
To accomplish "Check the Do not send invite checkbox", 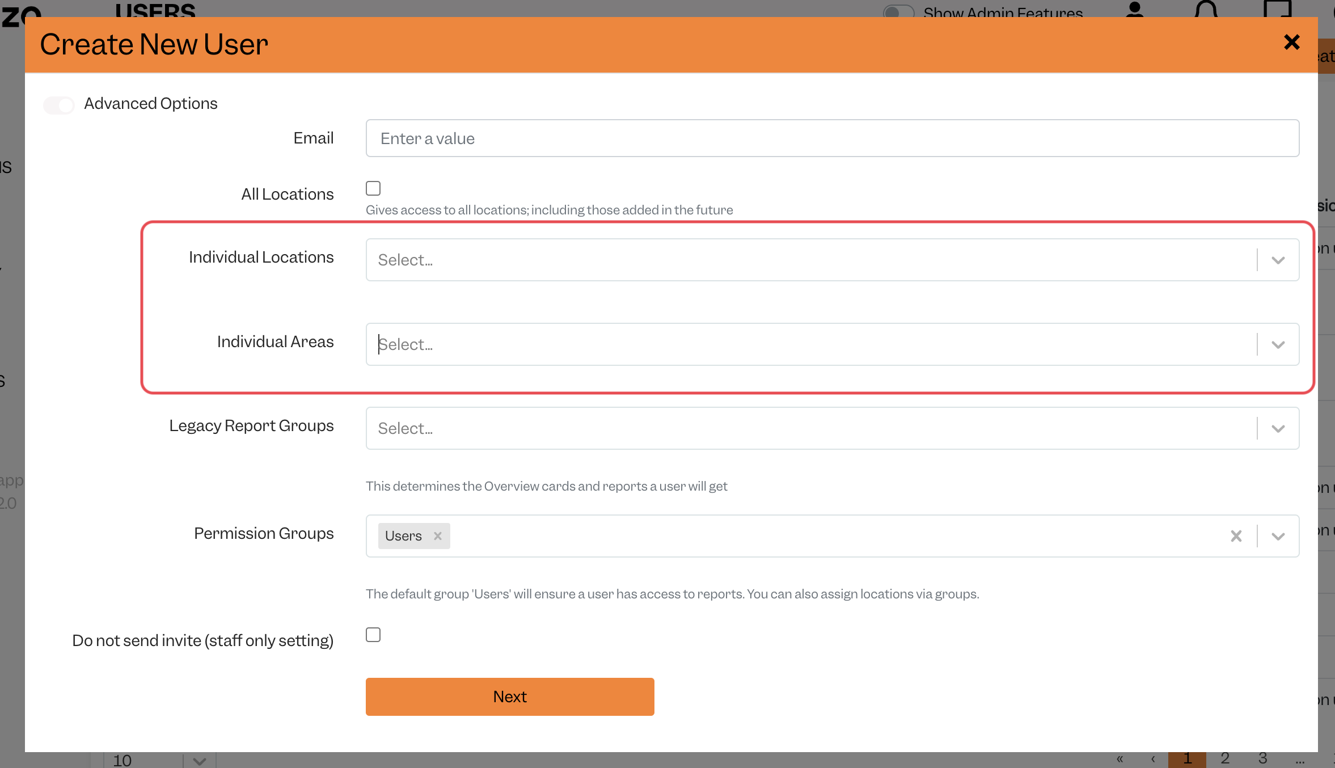I will (373, 634).
